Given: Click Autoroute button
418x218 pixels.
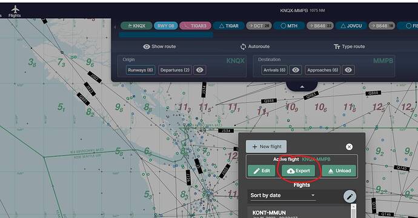Looking at the screenshot, I should tap(255, 47).
